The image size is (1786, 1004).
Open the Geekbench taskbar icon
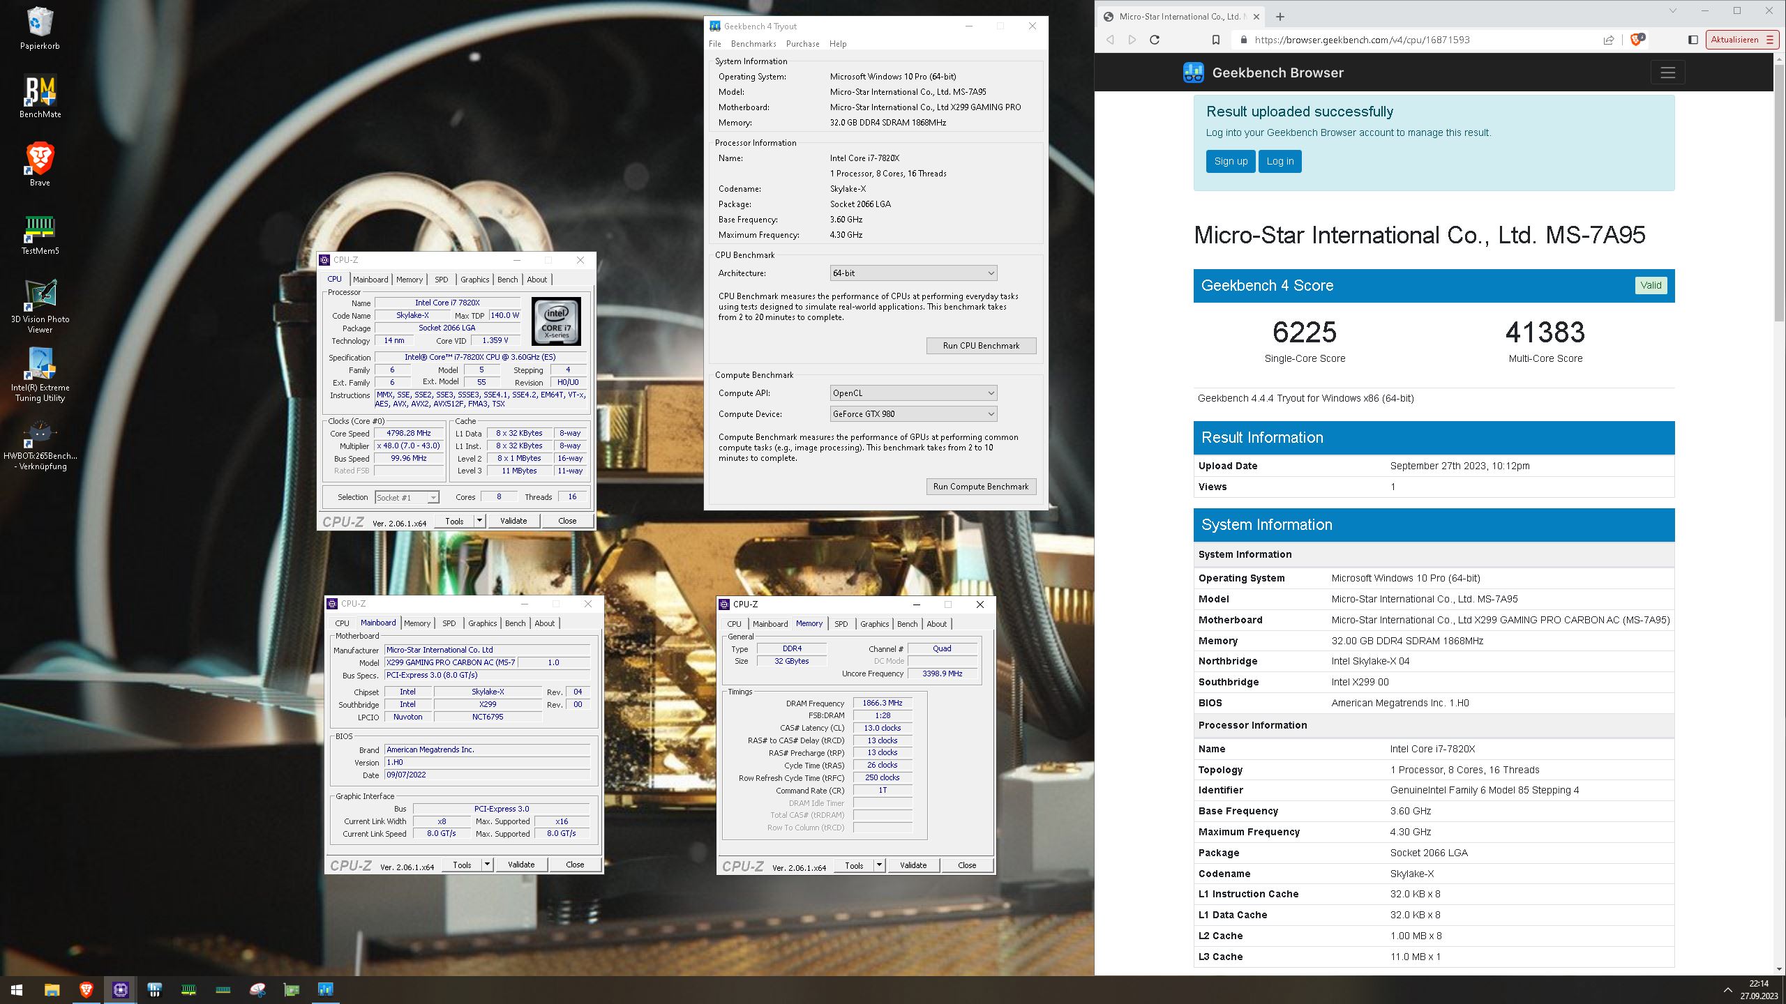pyautogui.click(x=326, y=989)
